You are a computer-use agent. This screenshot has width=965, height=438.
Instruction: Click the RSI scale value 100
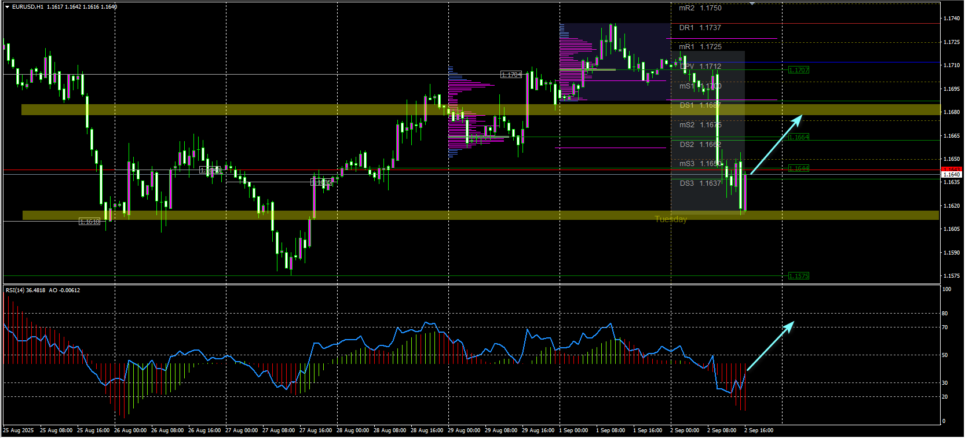point(947,289)
